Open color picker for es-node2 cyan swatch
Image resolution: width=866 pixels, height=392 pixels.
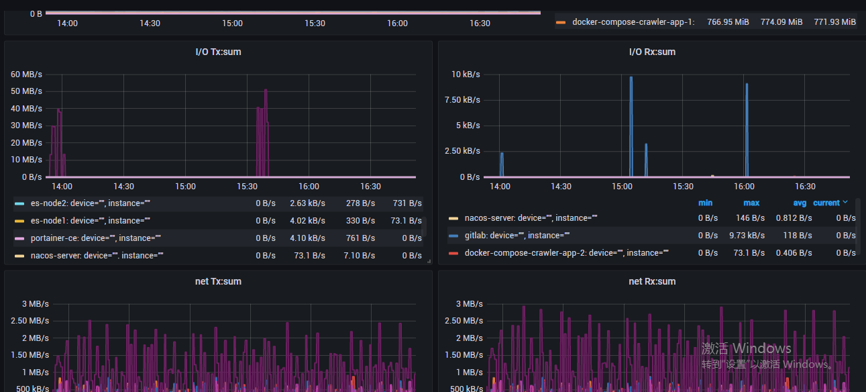[19, 203]
